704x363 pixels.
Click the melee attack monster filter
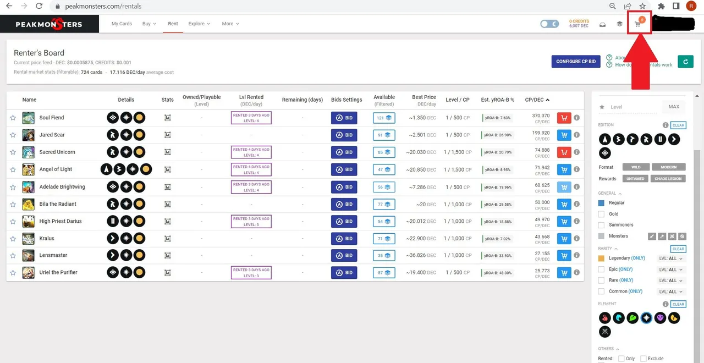(x=652, y=236)
